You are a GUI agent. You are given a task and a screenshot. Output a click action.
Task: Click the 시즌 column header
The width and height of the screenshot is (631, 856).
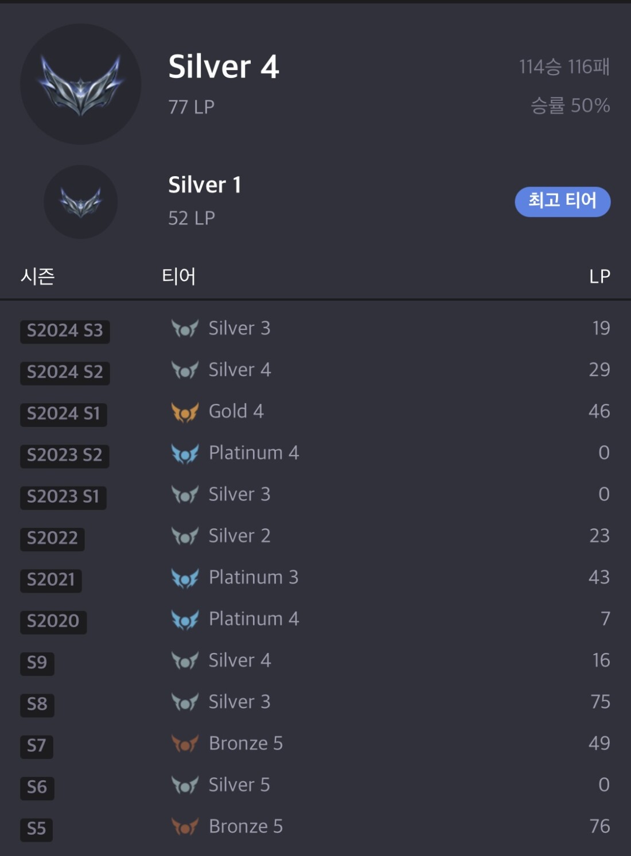click(38, 277)
